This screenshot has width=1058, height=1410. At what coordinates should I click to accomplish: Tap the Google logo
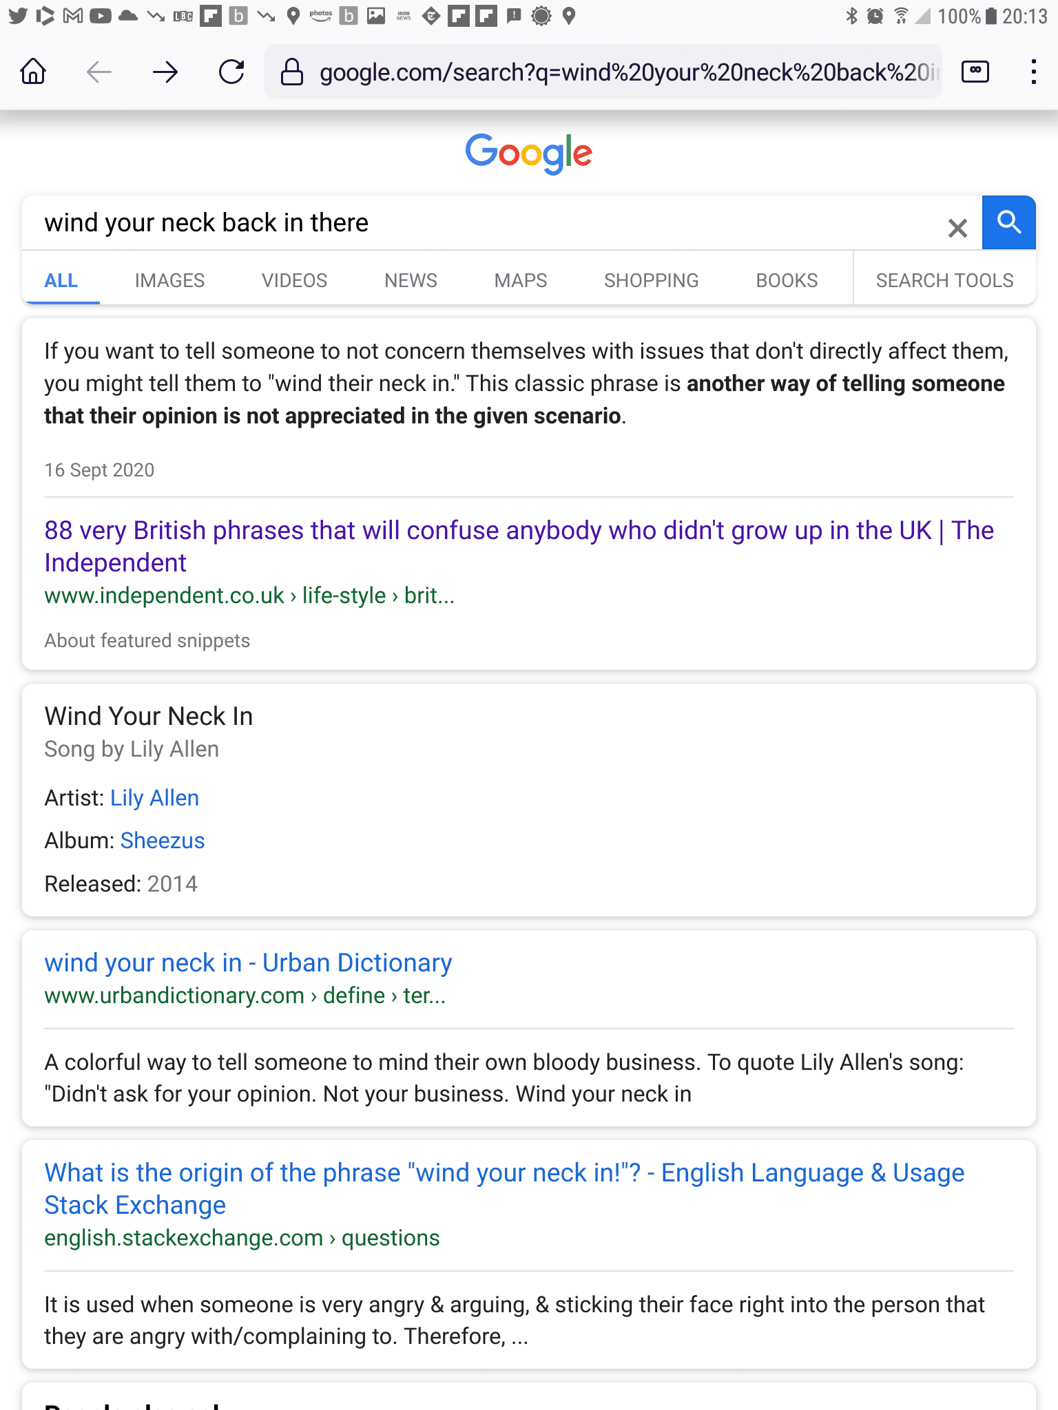pyautogui.click(x=528, y=154)
